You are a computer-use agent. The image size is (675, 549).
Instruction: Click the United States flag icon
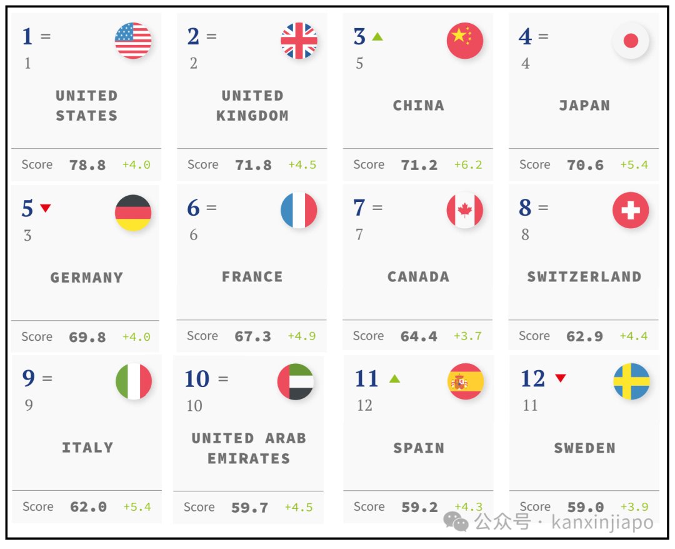[133, 41]
